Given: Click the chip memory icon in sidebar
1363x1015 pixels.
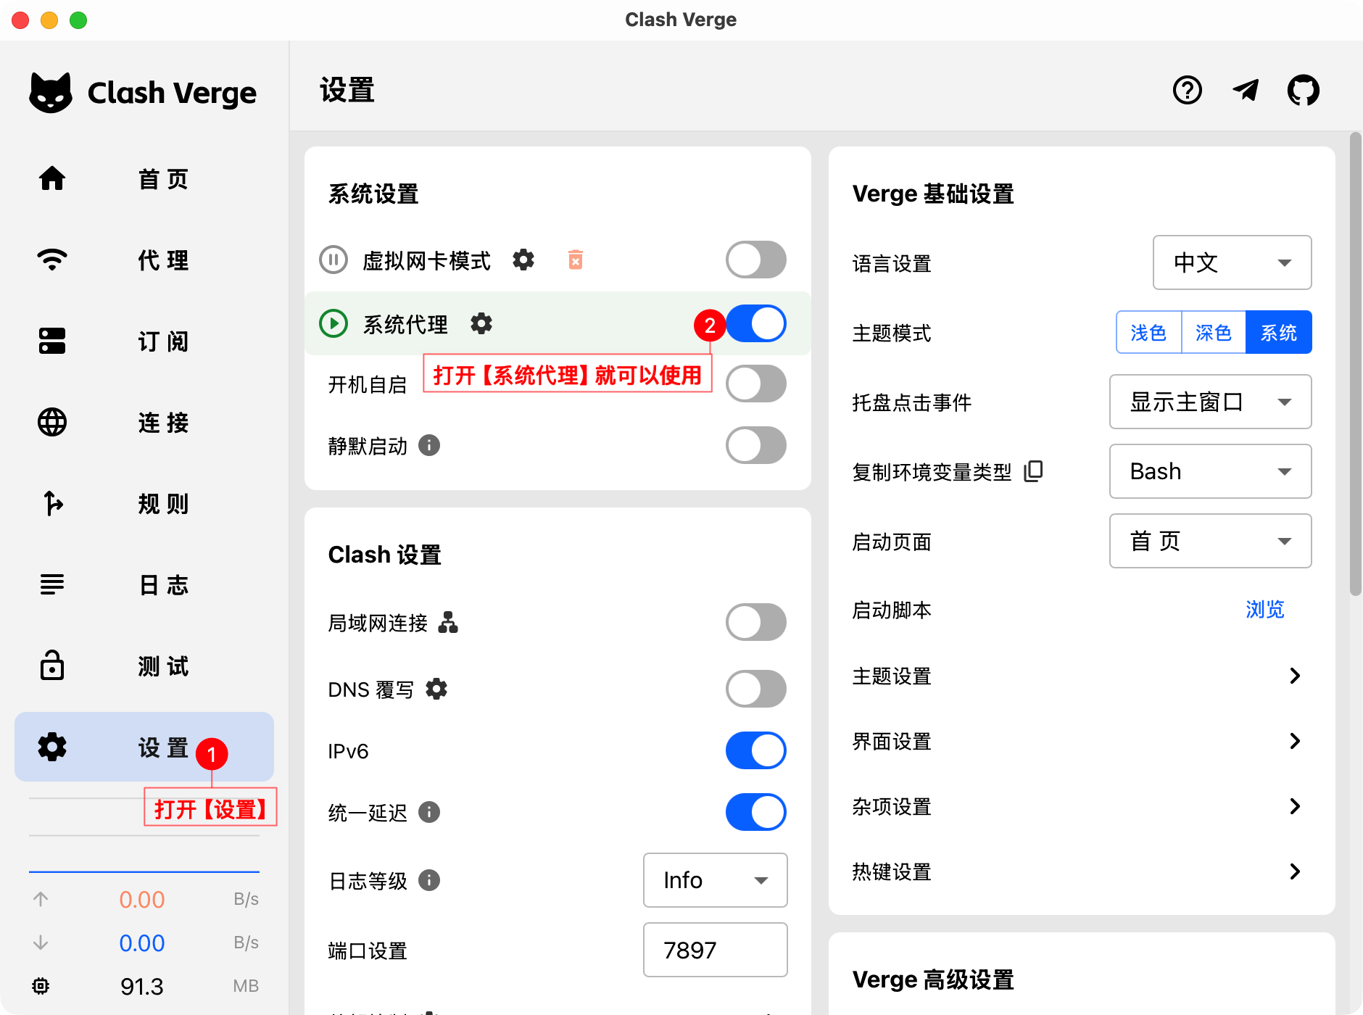Looking at the screenshot, I should pos(41,986).
